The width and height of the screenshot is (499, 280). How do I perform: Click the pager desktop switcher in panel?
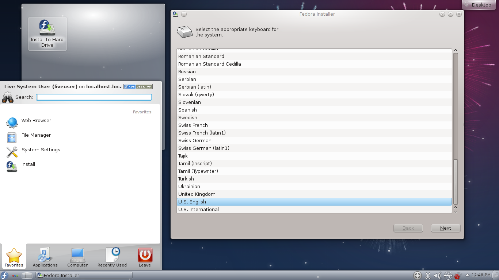tap(27, 276)
